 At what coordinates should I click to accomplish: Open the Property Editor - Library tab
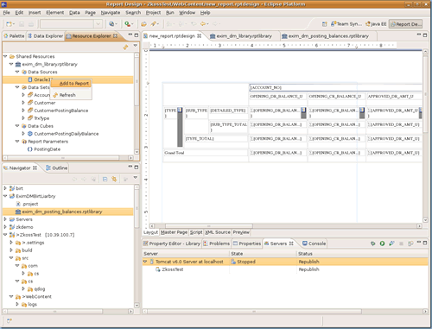(x=172, y=244)
